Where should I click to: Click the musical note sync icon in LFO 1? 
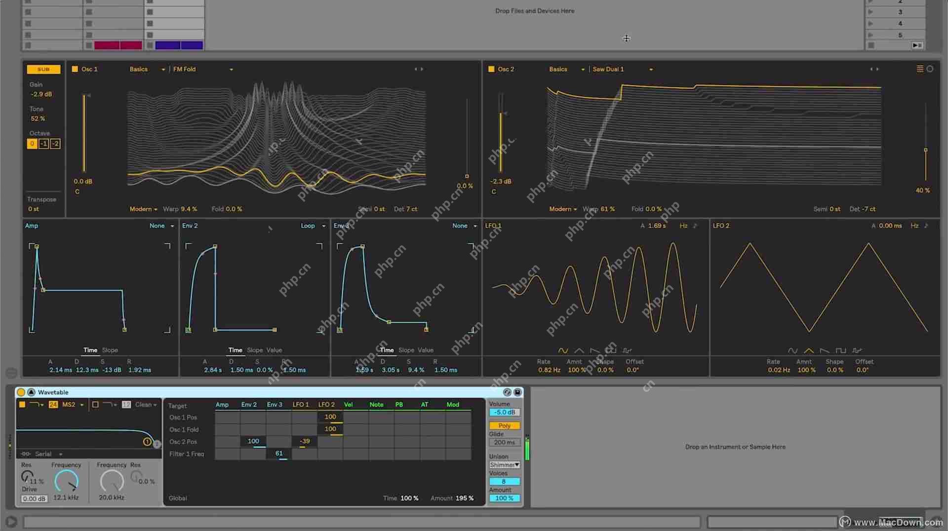(x=695, y=226)
